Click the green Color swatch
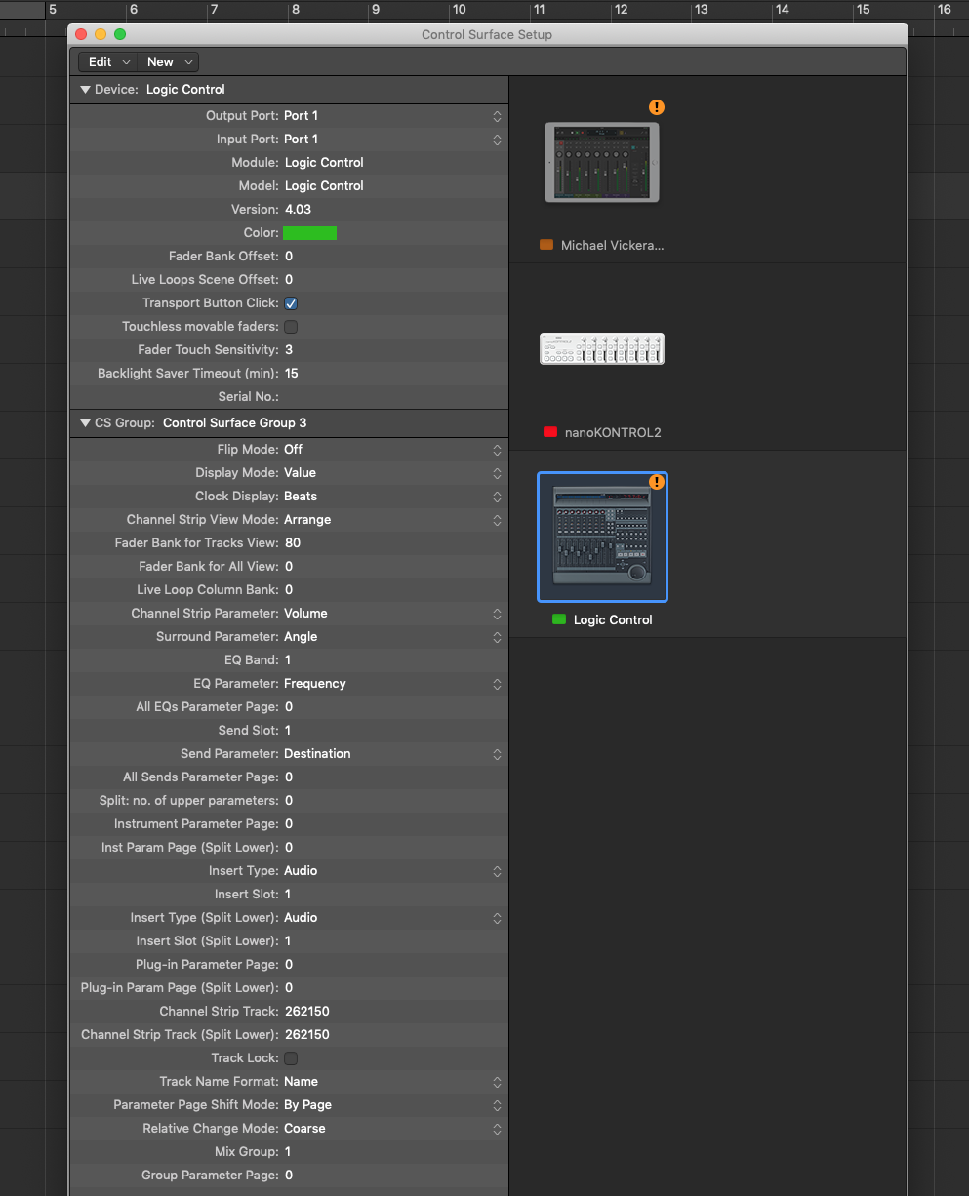Screen dimensions: 969x1196 click(309, 232)
